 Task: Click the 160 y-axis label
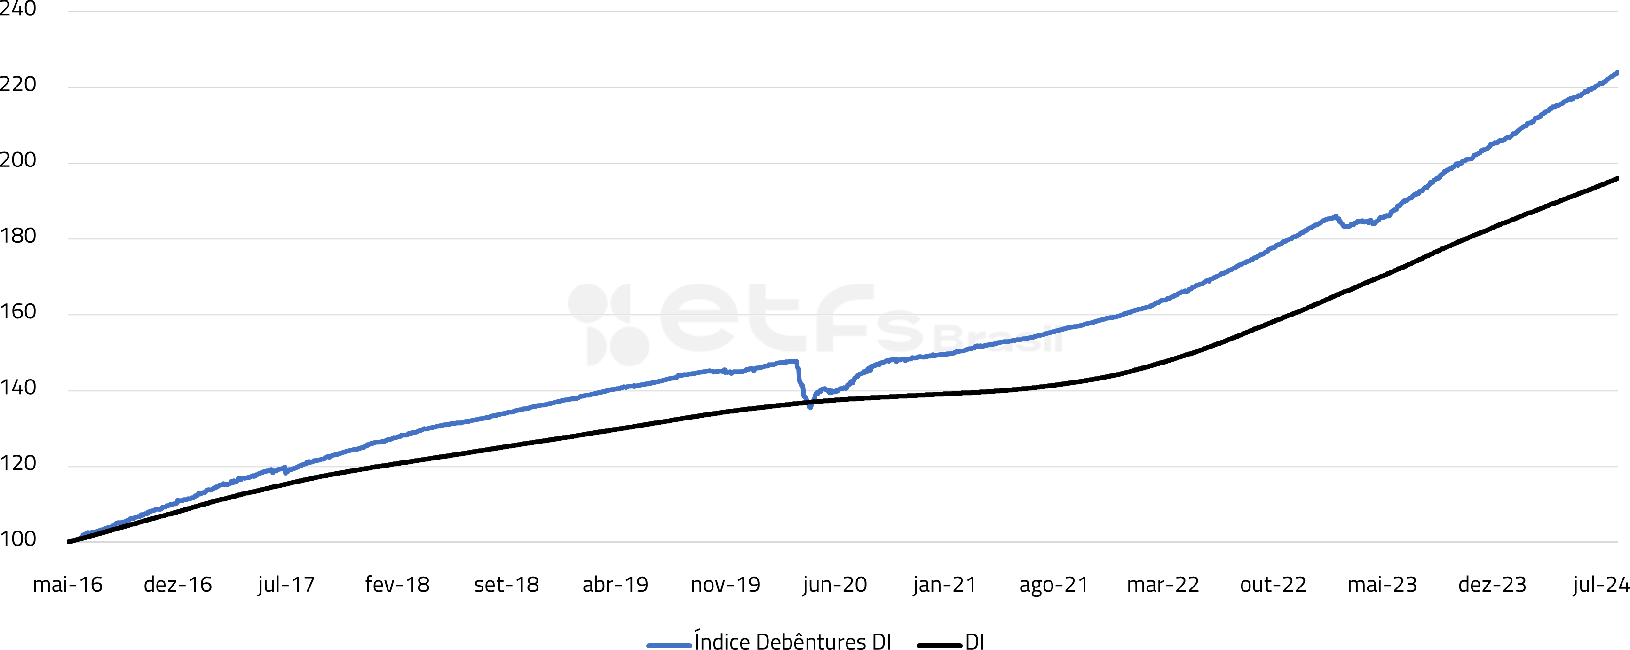click(x=18, y=311)
